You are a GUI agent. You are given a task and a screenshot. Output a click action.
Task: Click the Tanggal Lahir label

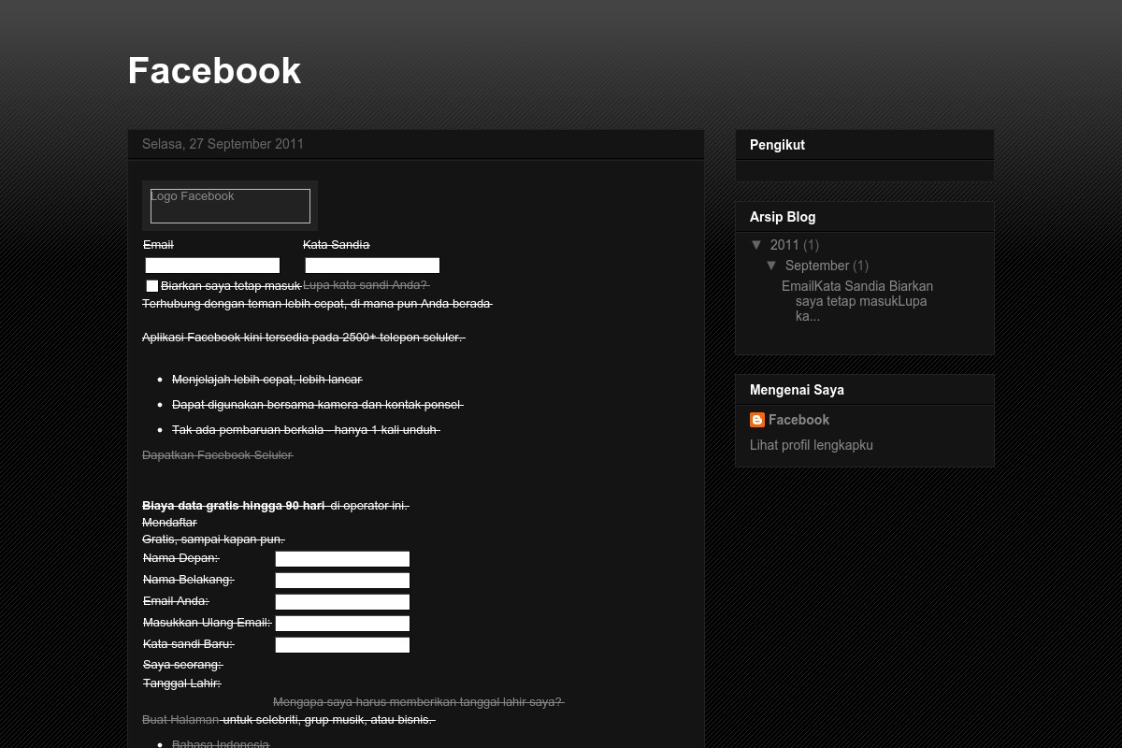(x=181, y=683)
